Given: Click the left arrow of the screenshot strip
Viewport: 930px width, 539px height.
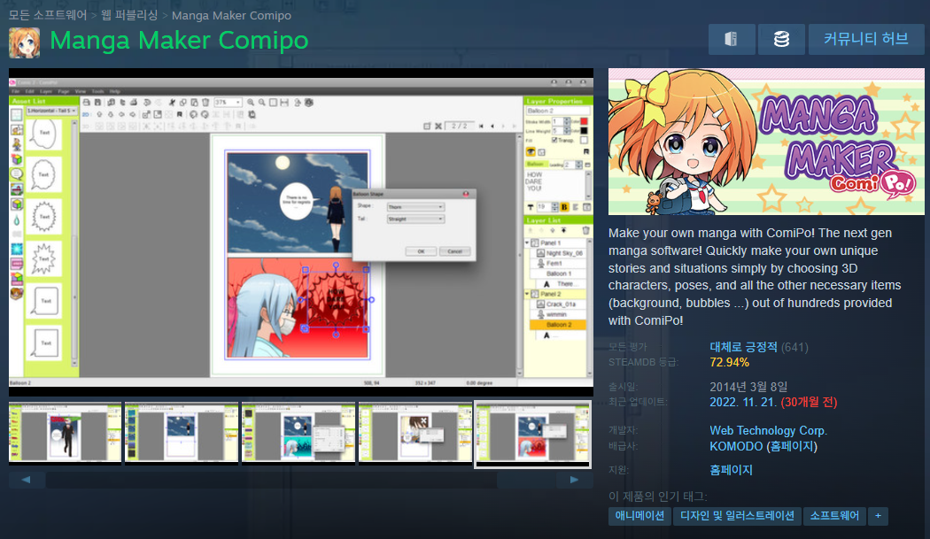Looking at the screenshot, I should pyautogui.click(x=26, y=480).
